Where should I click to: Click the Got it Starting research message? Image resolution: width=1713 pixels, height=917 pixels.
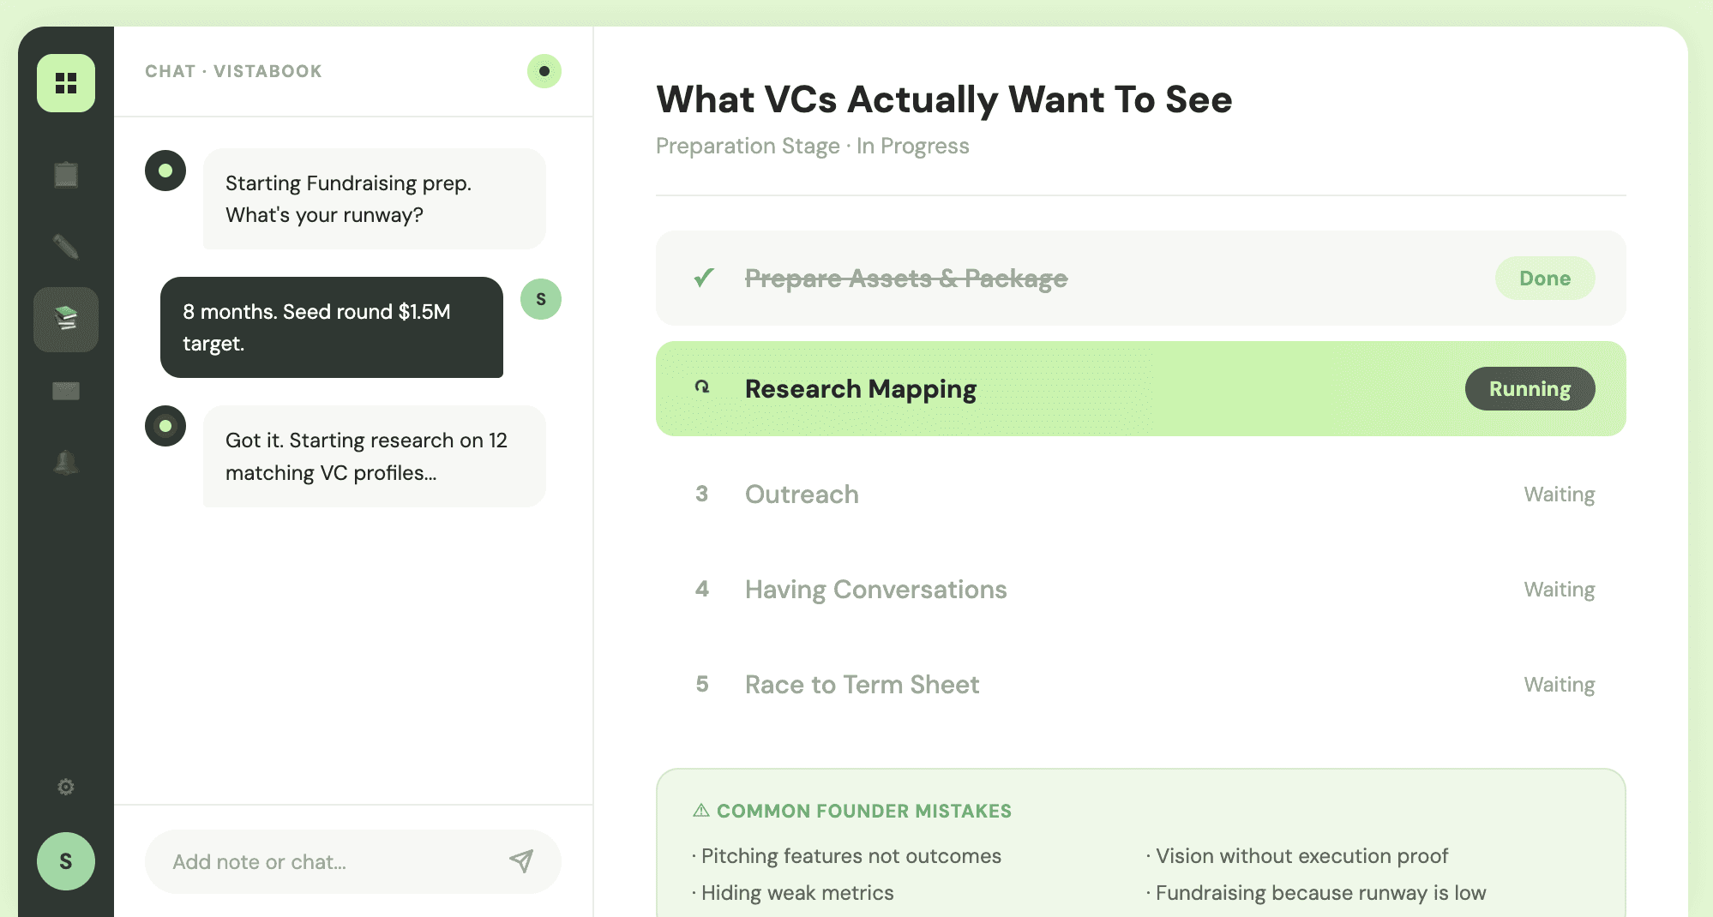[x=375, y=456]
